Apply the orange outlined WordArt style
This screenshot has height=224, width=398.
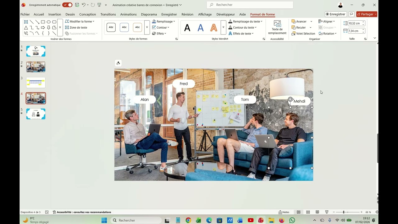point(214,28)
